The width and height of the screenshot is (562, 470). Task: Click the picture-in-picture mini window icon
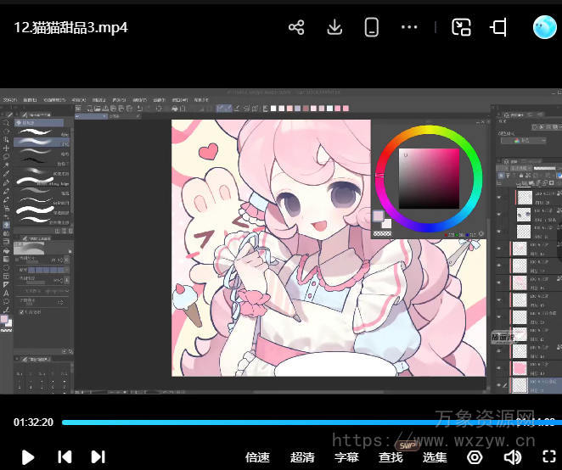point(461,27)
